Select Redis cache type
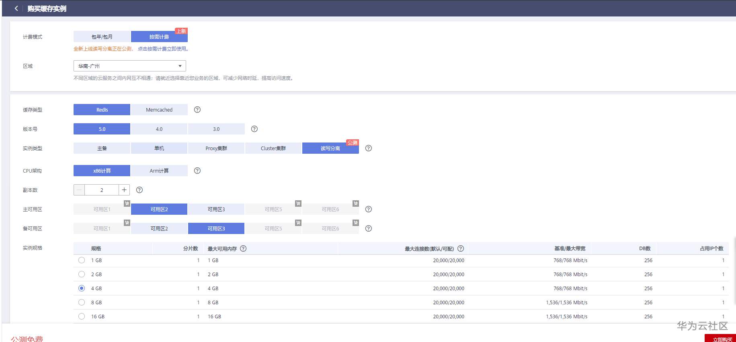Screen dimensions: 736x342 coord(102,110)
